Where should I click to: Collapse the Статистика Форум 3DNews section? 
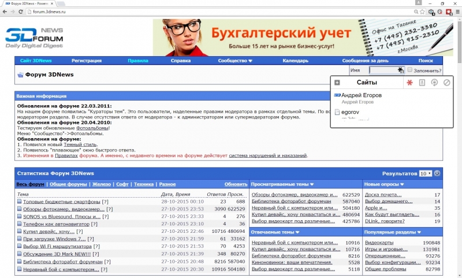coord(437,173)
